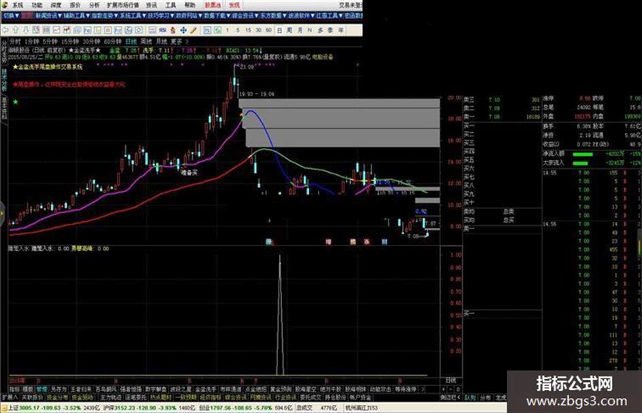Viewport: 642px width, 413px height.
Task: Switch to the 60分钟 chart tab
Action: [113, 41]
